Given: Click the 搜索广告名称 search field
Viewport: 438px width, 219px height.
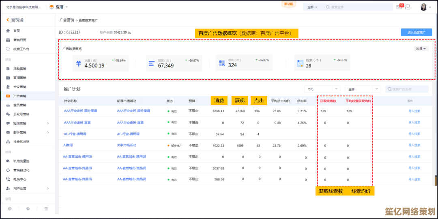Looking at the screenshot, I should [409, 89].
